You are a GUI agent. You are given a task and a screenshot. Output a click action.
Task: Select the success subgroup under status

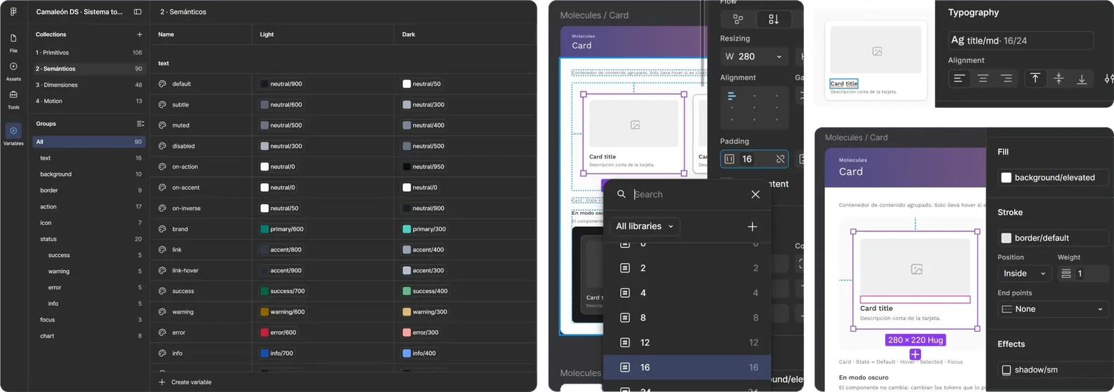[x=88, y=255]
